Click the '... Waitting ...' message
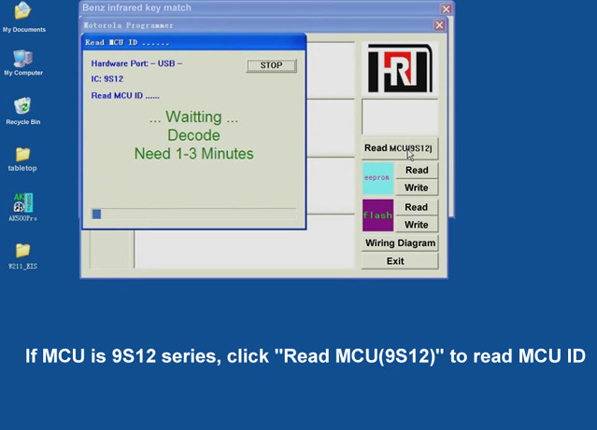 tap(193, 118)
